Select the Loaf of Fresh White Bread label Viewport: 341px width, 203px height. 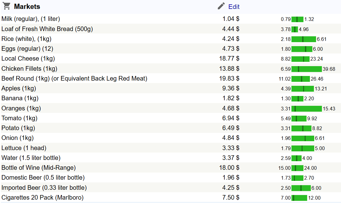tap(47, 29)
